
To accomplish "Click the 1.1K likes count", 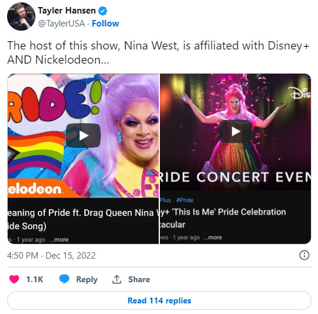I will [35, 279].
